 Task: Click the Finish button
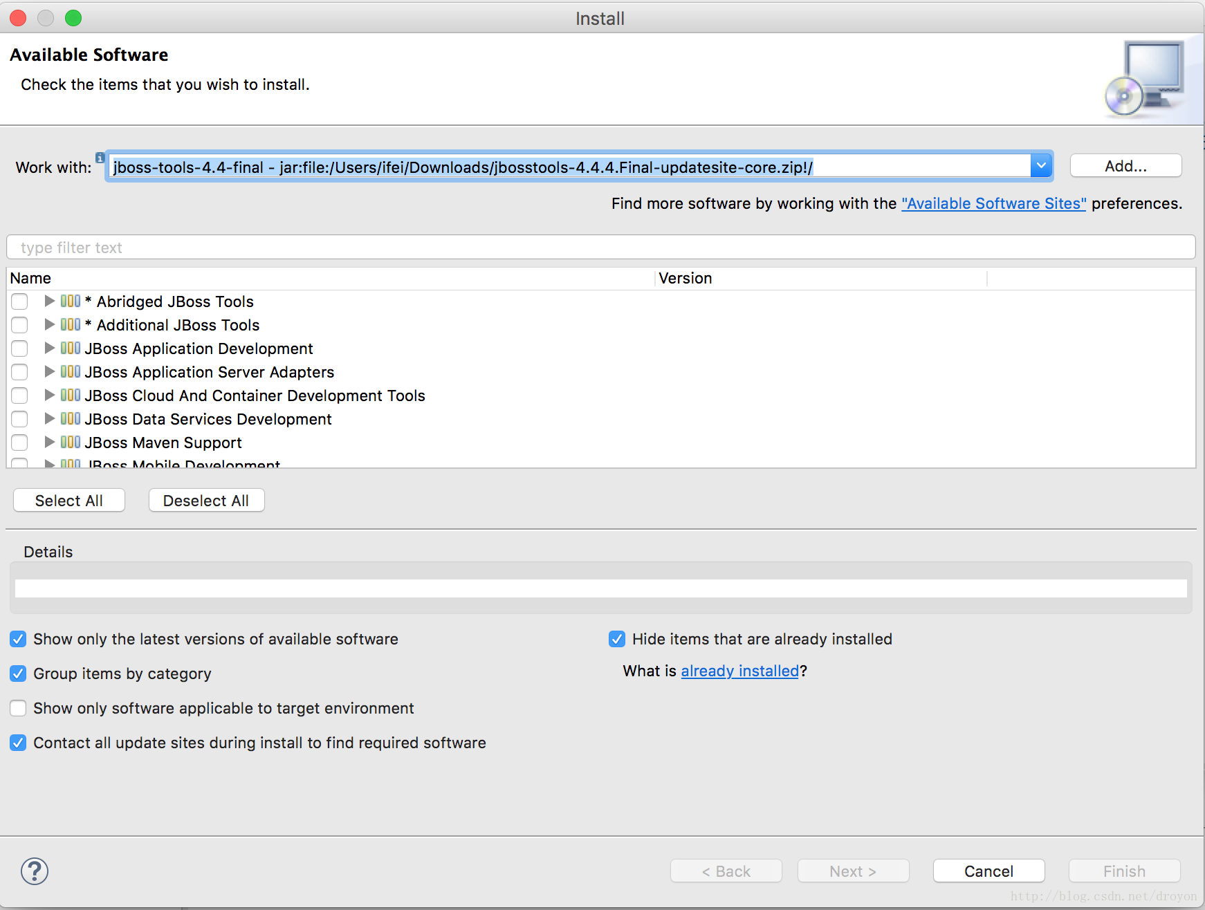[1124, 871]
